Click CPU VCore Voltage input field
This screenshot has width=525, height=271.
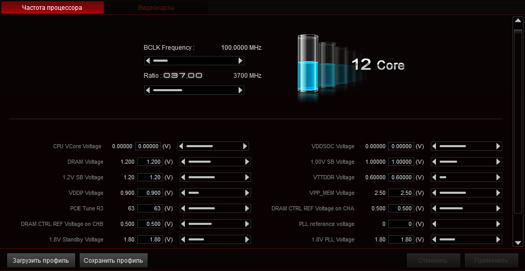[148, 146]
